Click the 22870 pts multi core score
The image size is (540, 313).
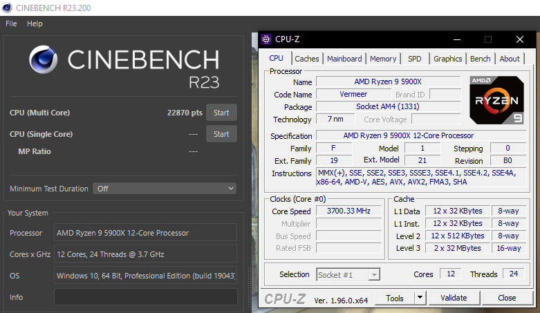(x=185, y=113)
